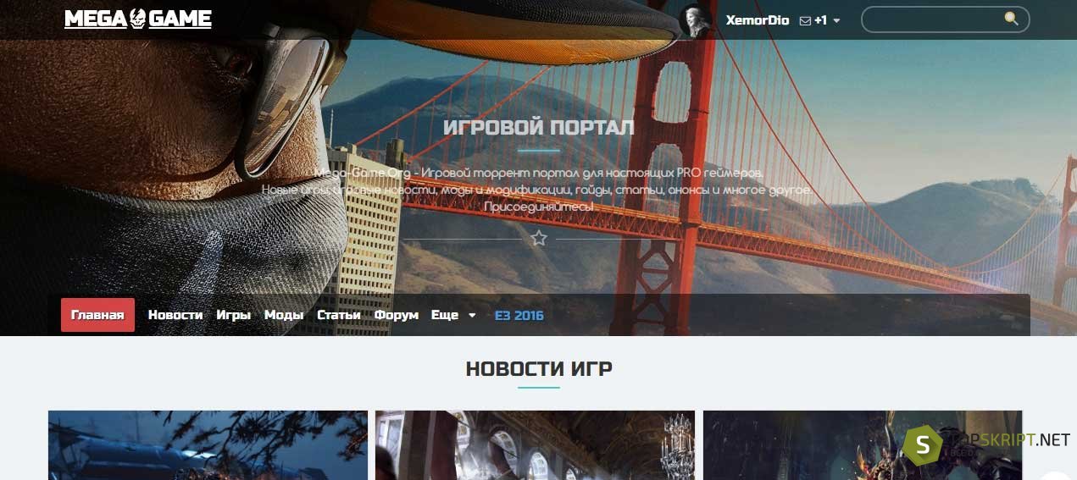Expand the Еще menu dropdown

coord(454,315)
